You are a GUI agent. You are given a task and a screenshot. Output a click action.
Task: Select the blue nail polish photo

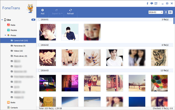tap(92, 58)
